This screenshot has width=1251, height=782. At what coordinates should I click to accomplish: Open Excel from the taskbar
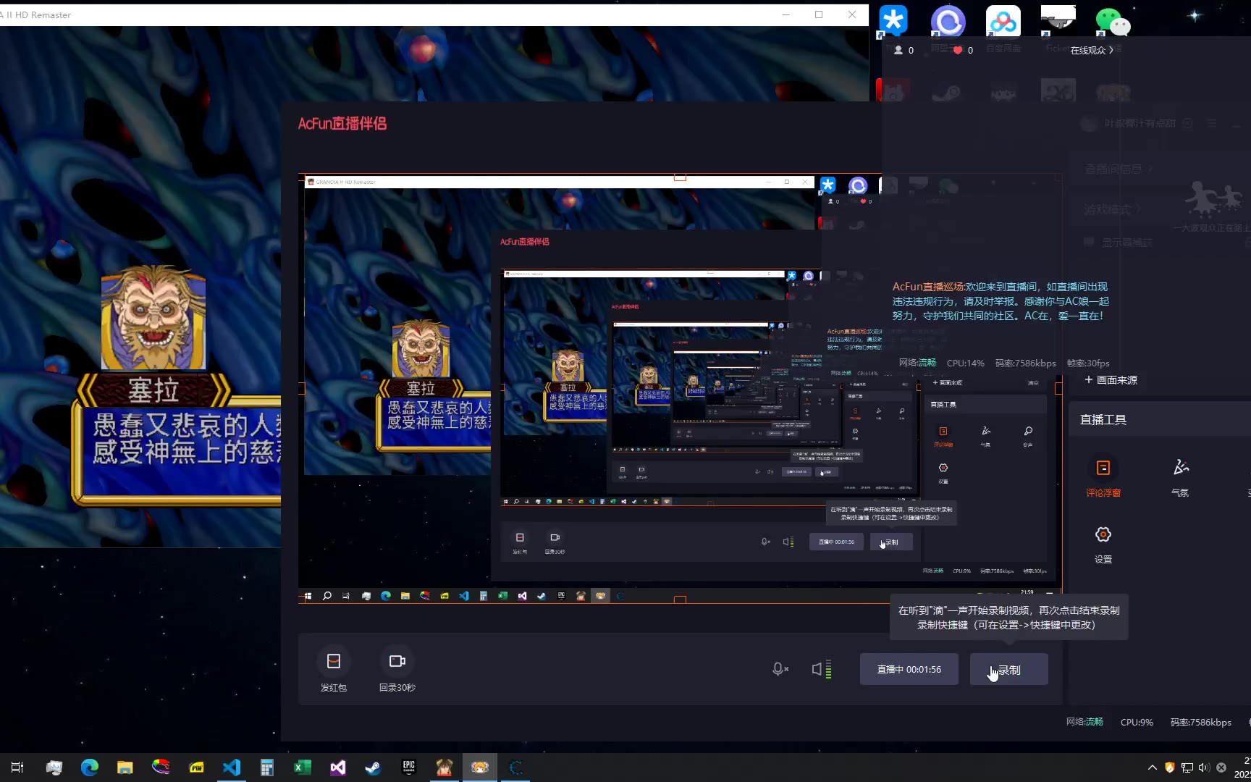pyautogui.click(x=303, y=768)
